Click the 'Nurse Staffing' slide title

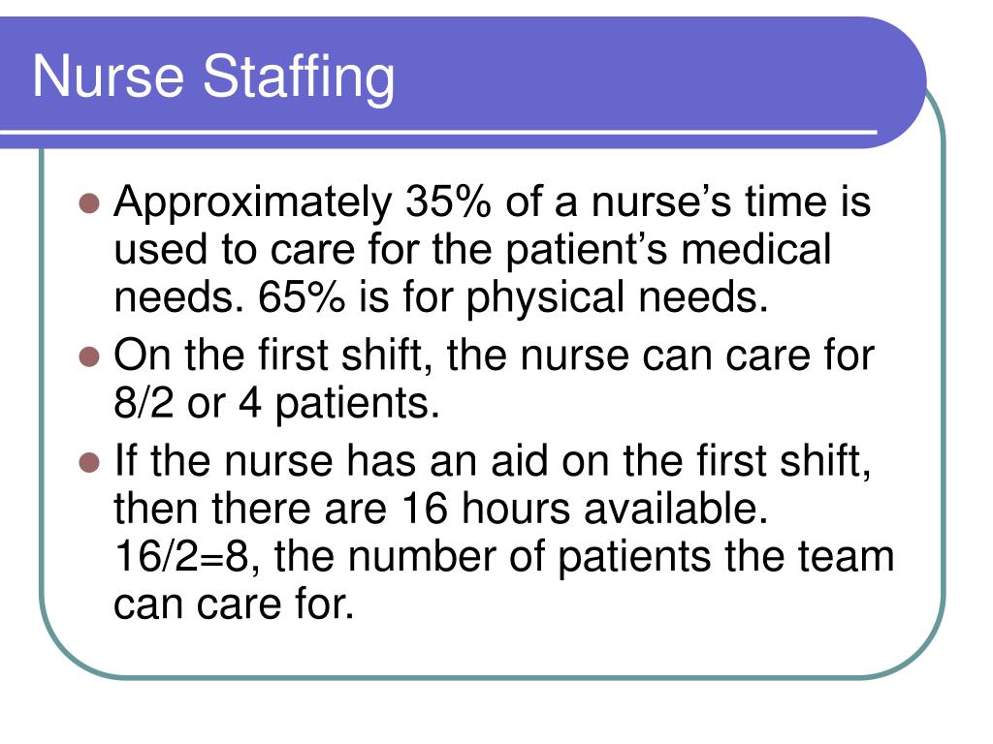click(213, 77)
